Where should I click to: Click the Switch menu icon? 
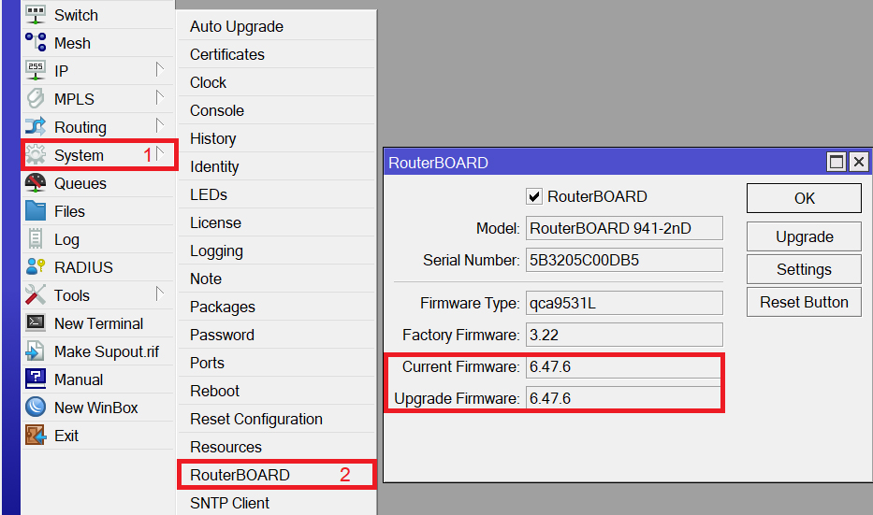pyautogui.click(x=36, y=15)
